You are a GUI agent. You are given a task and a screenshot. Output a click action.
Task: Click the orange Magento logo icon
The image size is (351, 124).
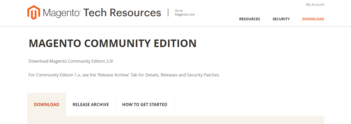click(34, 12)
